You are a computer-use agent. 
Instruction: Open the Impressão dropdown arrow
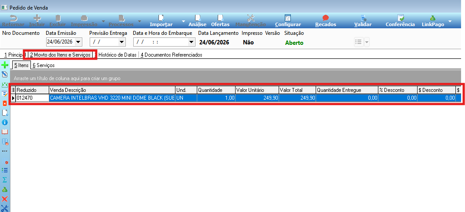[103, 21]
